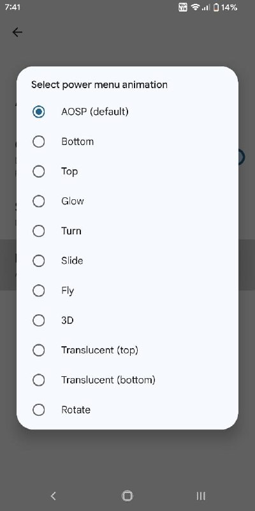Choose Translucent (bottom) option

coord(127,380)
